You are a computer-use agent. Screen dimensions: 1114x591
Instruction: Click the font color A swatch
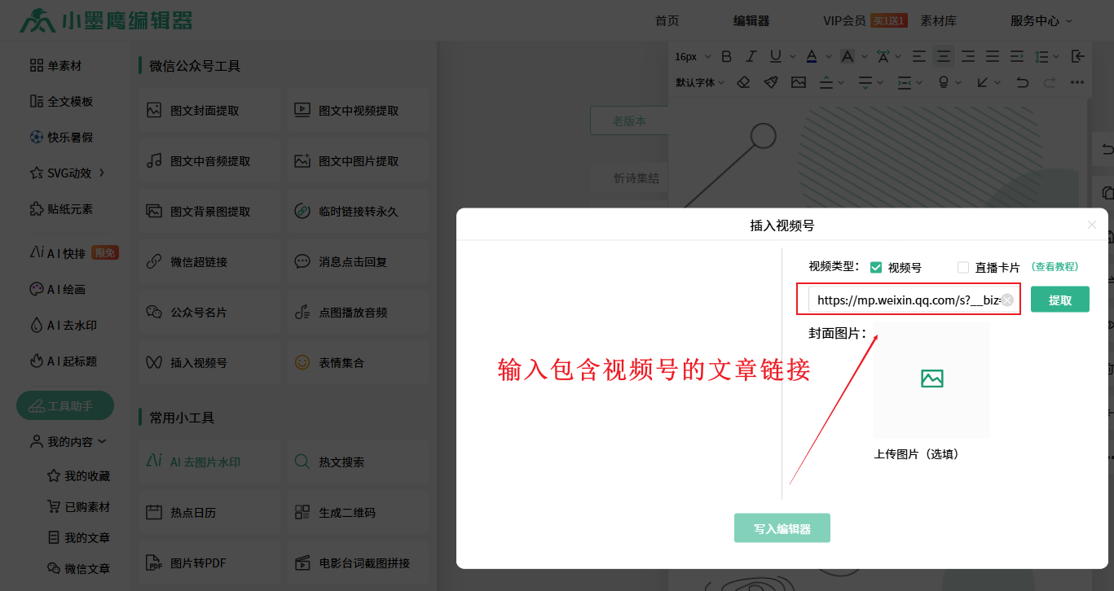811,56
